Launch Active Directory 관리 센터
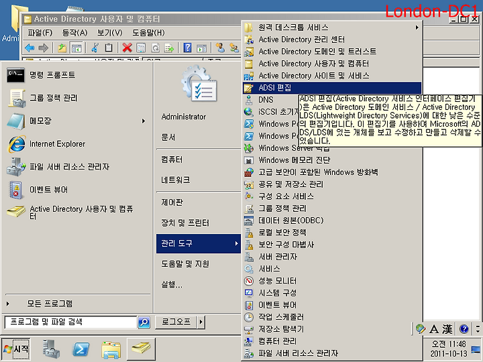The height and width of the screenshot is (362, 483). pyautogui.click(x=332, y=40)
